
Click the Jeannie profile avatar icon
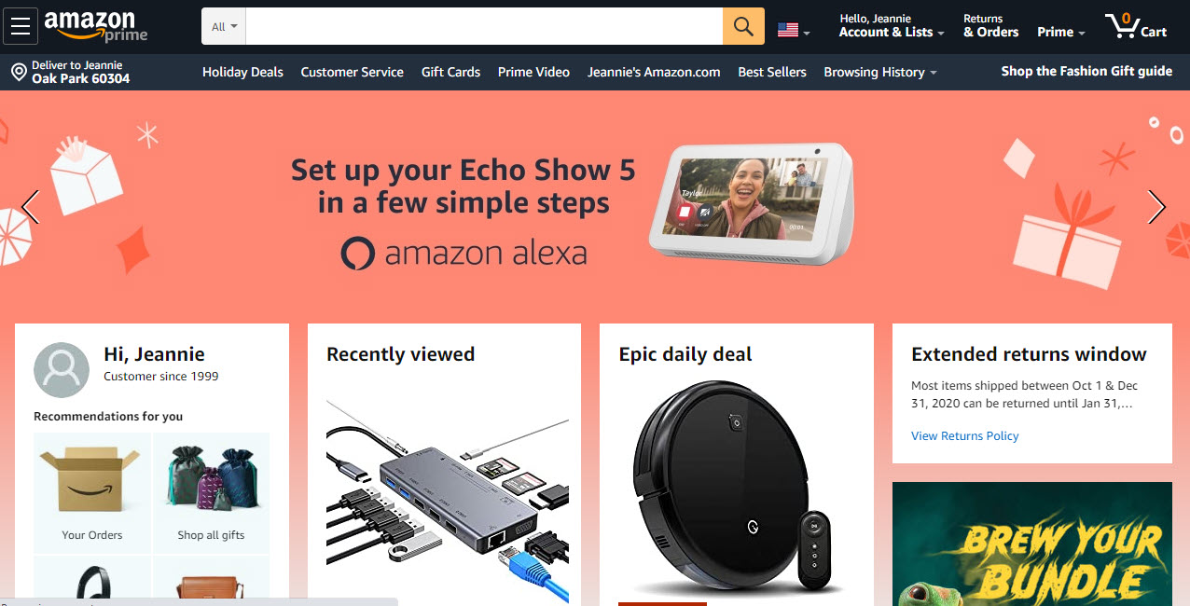tap(62, 370)
